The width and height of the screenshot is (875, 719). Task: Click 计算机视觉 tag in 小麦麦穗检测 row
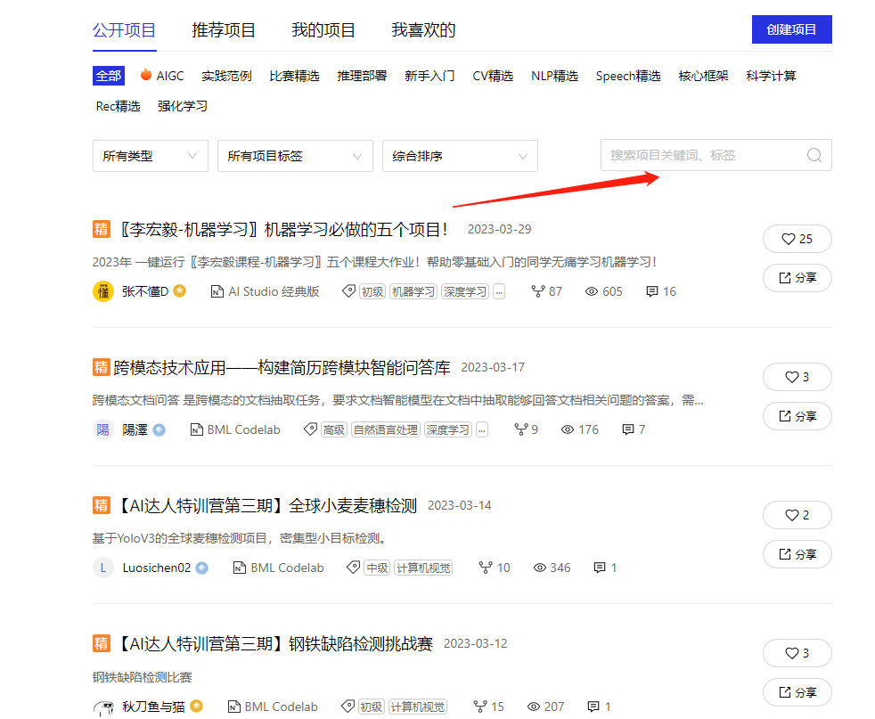tap(423, 568)
